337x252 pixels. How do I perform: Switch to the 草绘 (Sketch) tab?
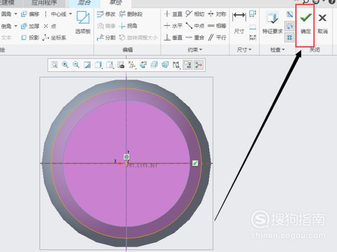pos(115,3)
